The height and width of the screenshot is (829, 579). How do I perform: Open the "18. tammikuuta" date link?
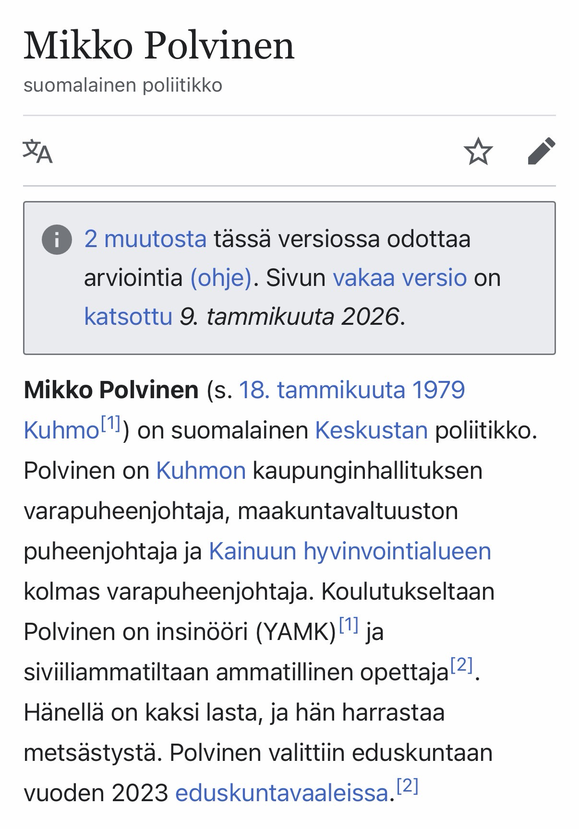tap(322, 390)
